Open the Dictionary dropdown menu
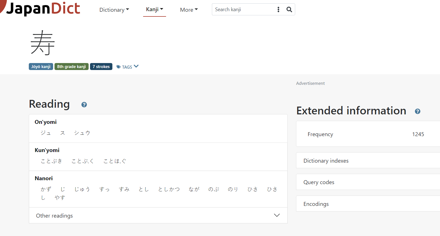Screen dimensions: 440x236 [114, 10]
